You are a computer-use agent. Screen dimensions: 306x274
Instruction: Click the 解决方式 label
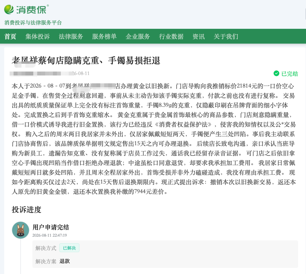click(46, 248)
